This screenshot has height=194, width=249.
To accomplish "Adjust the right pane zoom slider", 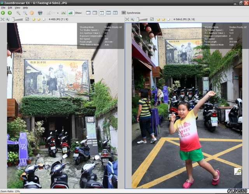I will [142, 19].
